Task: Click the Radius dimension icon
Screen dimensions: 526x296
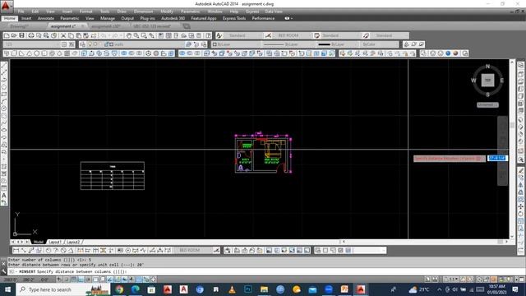Action: click(x=48, y=250)
